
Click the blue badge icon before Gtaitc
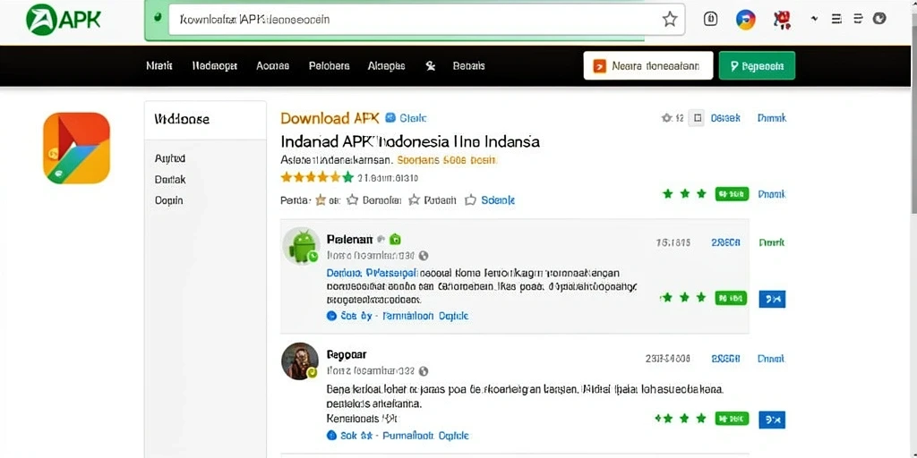pos(390,118)
